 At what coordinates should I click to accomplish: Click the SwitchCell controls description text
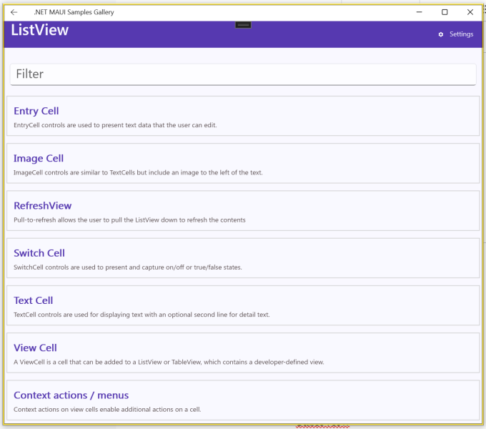[128, 267]
